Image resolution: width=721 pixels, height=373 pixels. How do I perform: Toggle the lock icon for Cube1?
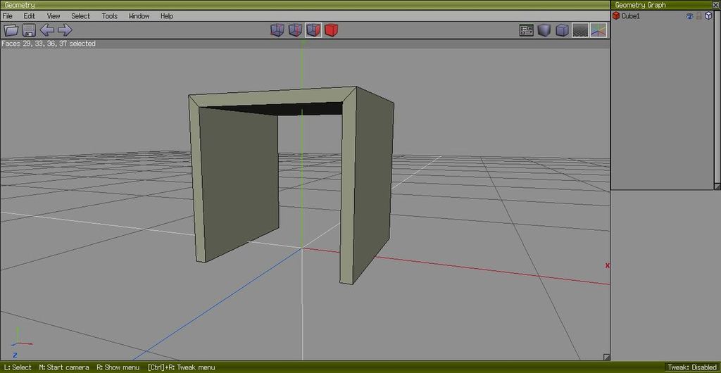coord(699,16)
